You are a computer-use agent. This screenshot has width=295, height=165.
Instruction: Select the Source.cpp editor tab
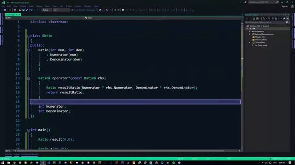coord(10,15)
